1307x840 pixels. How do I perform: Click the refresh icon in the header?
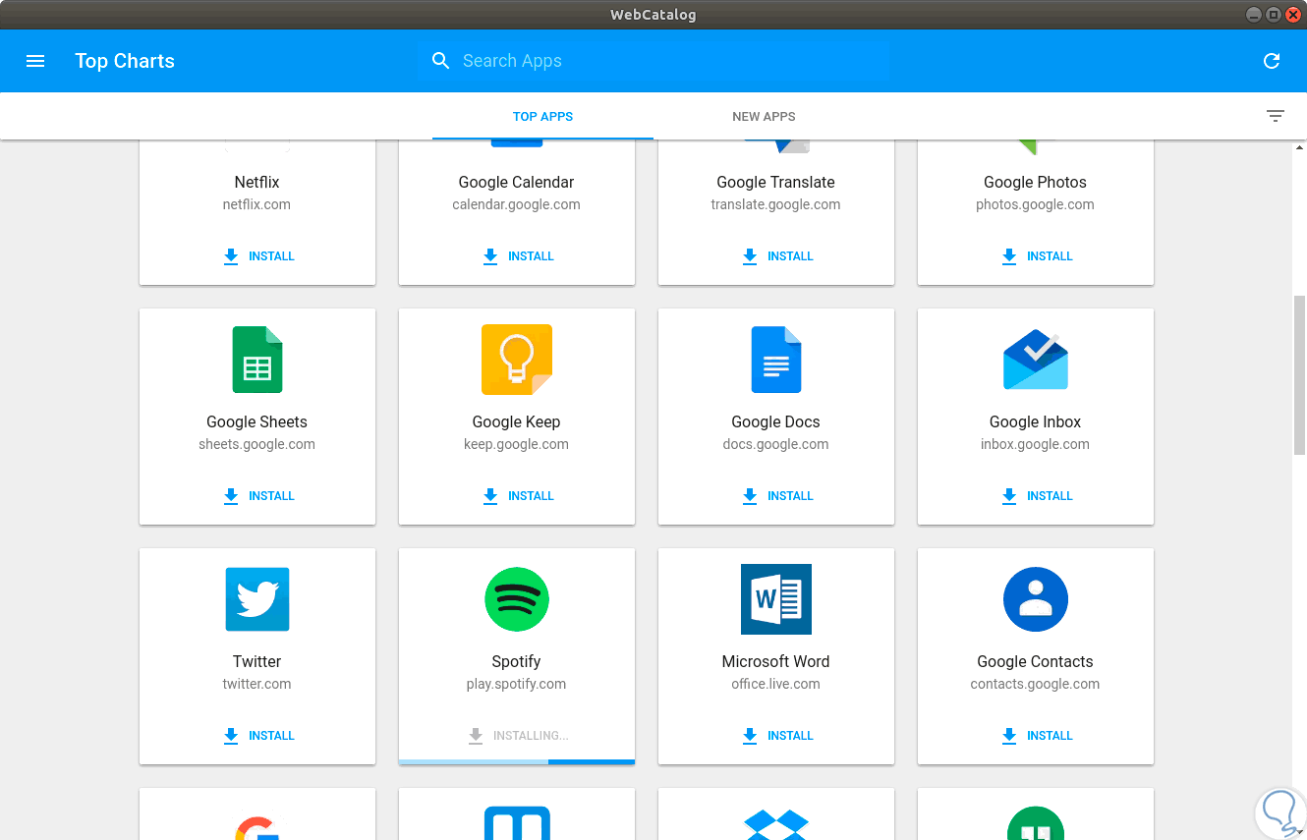pos(1272,61)
